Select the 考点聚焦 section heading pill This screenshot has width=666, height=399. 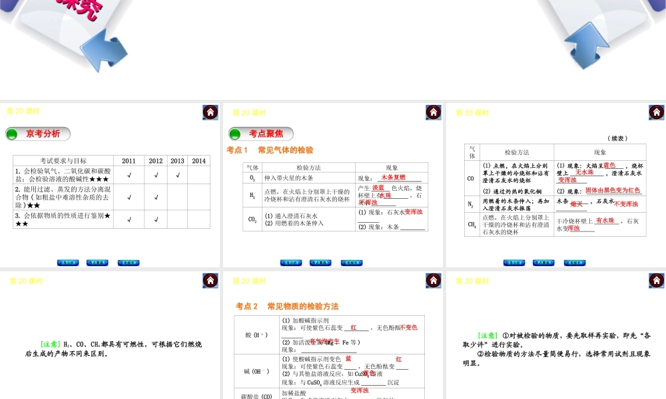tap(261, 134)
